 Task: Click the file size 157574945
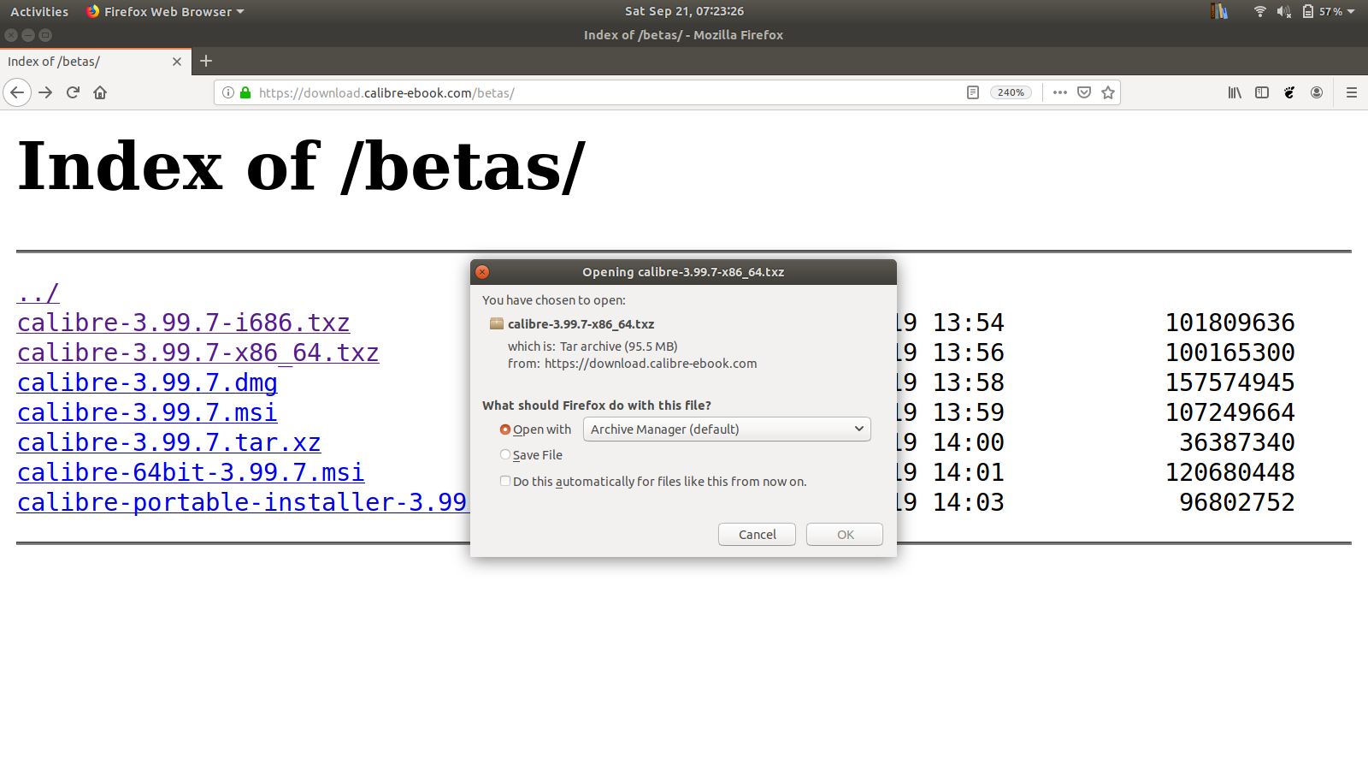coord(1230,382)
